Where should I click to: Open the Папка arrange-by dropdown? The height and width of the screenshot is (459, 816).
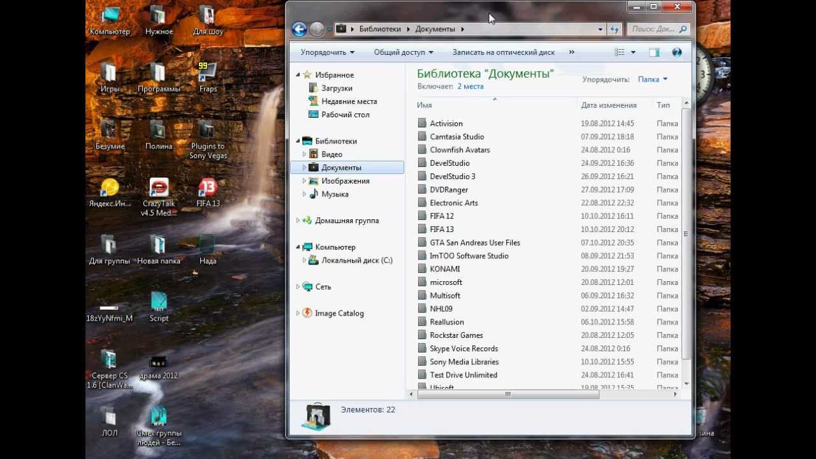653,79
